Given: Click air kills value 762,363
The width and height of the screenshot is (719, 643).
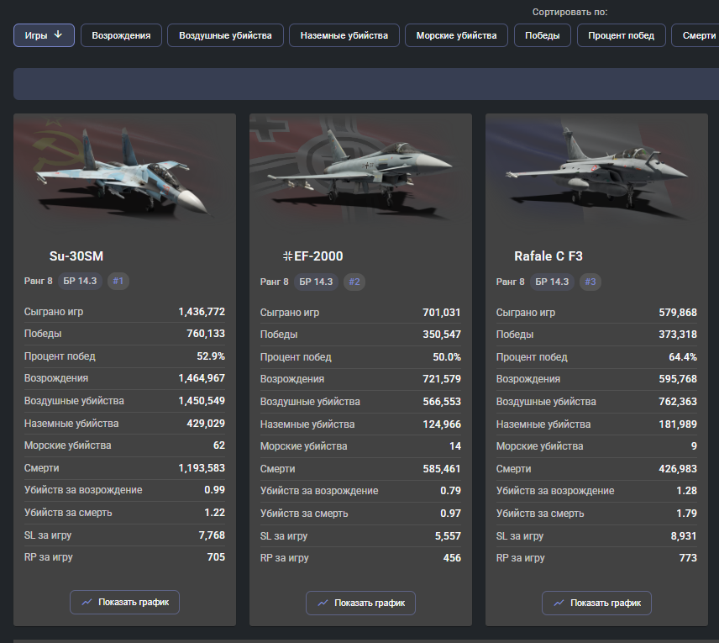Looking at the screenshot, I should point(678,402).
